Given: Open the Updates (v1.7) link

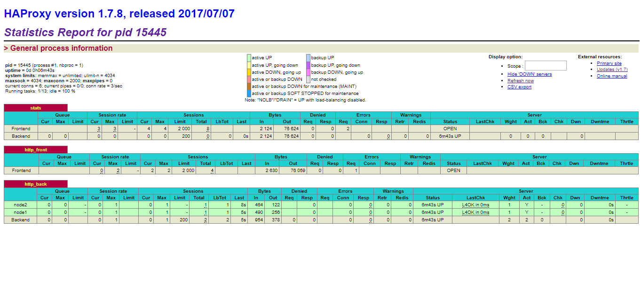Looking at the screenshot, I should 612,70.
